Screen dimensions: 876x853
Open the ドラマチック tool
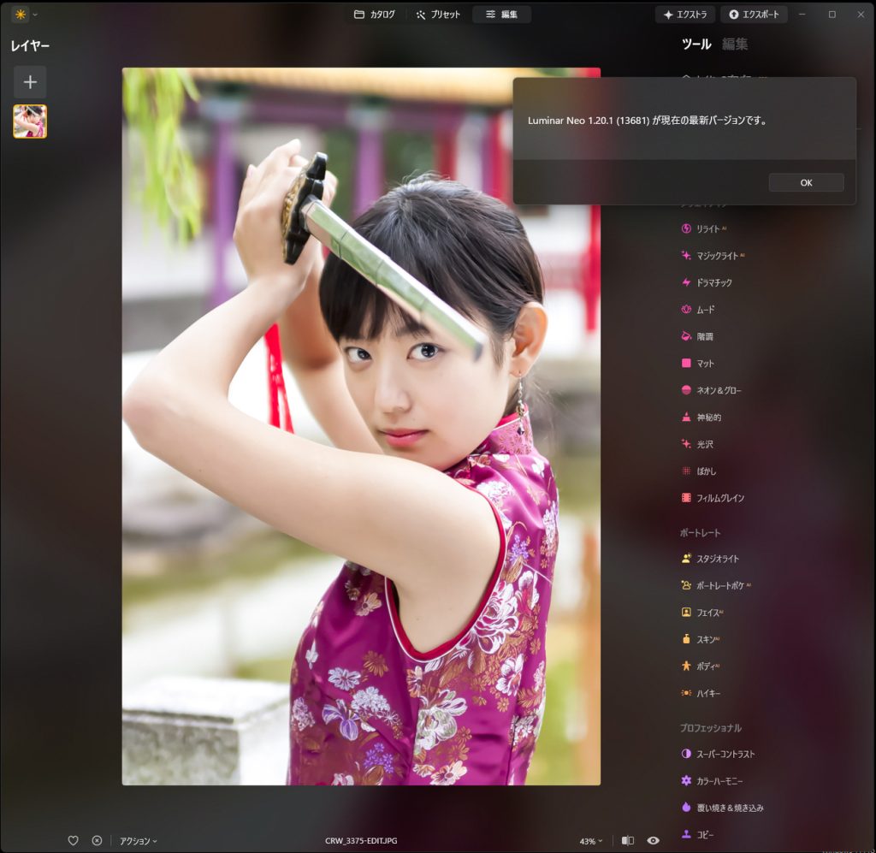pyautogui.click(x=713, y=282)
